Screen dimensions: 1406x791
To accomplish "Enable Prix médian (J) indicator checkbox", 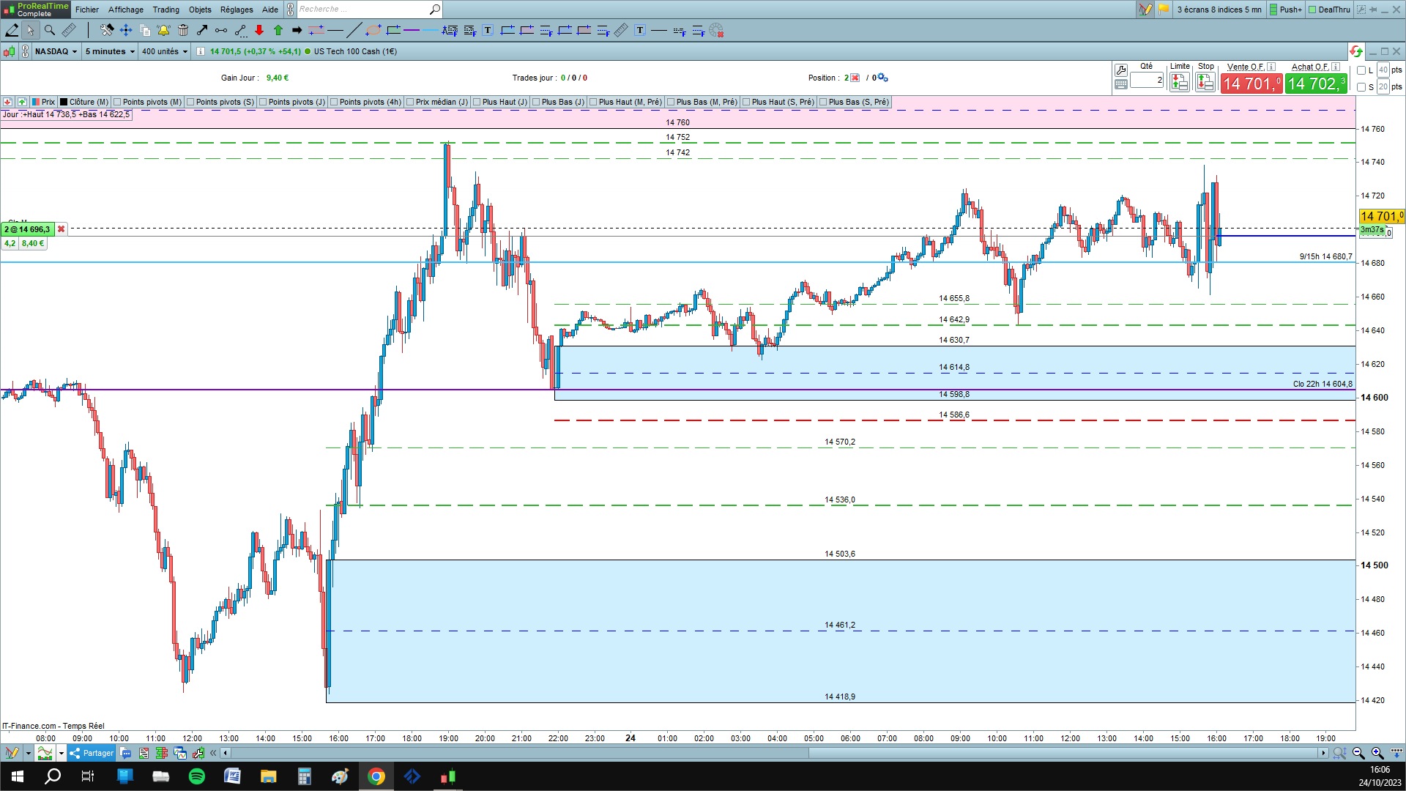I will pyautogui.click(x=410, y=102).
